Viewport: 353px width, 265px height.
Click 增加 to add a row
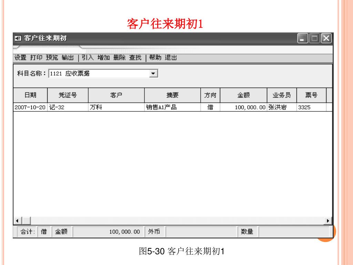coord(103,58)
